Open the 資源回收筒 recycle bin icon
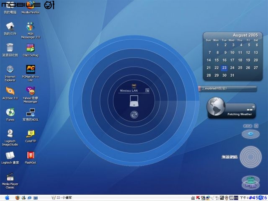This screenshot has width=268, height=201. click(10, 50)
